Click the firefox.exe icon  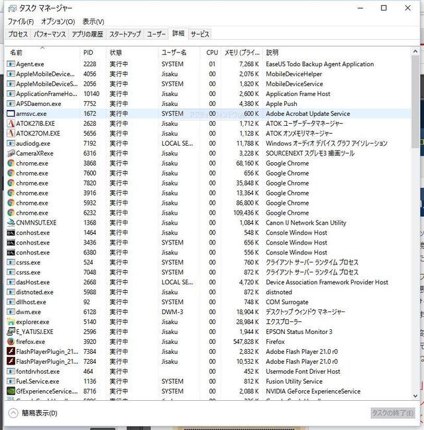[x=11, y=342]
